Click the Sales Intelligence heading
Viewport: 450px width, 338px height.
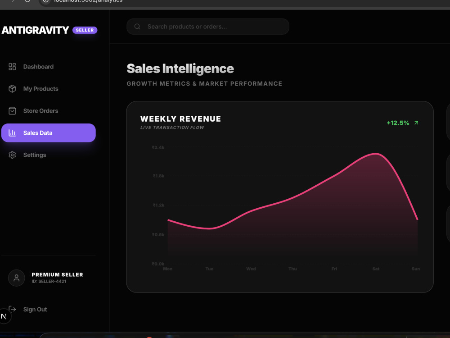click(180, 69)
